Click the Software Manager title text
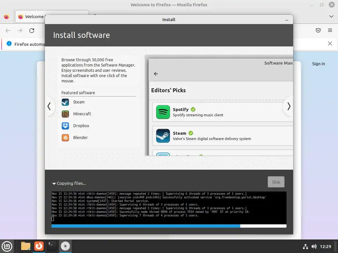This screenshot has height=253, width=338. point(279,63)
